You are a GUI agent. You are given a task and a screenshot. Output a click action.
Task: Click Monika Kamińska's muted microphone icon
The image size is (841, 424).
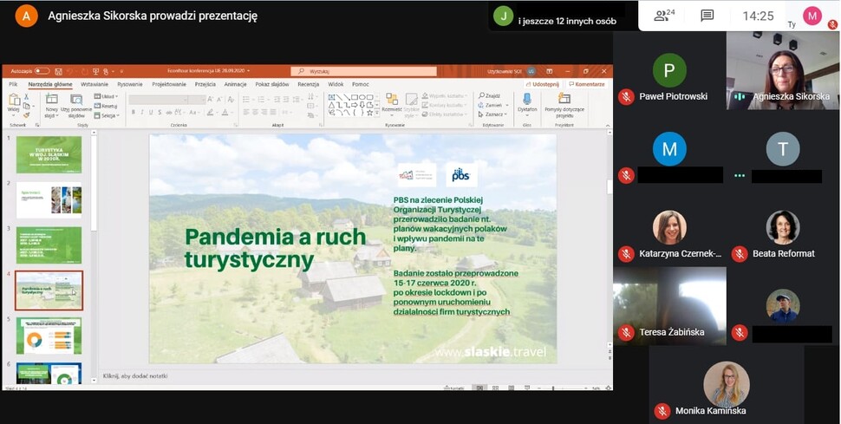pos(662,411)
